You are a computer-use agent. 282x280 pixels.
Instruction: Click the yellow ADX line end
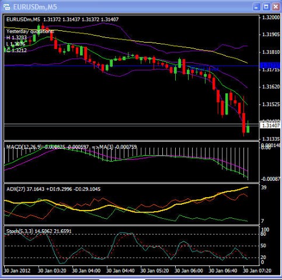(x=247, y=187)
